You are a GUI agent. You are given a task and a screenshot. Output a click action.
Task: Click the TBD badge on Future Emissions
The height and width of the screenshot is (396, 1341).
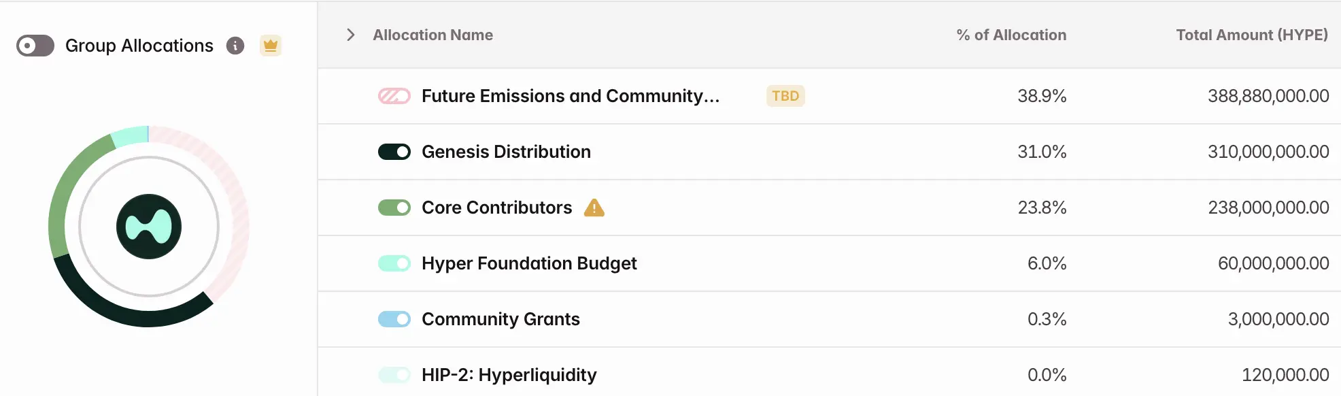point(785,96)
